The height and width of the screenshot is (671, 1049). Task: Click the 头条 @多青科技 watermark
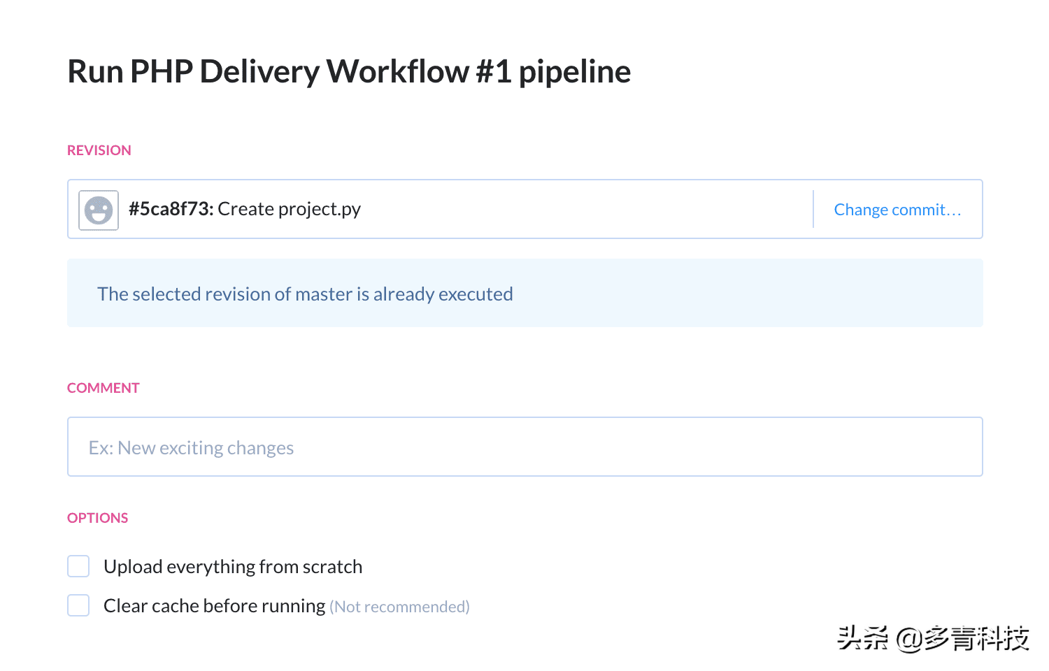point(933,638)
